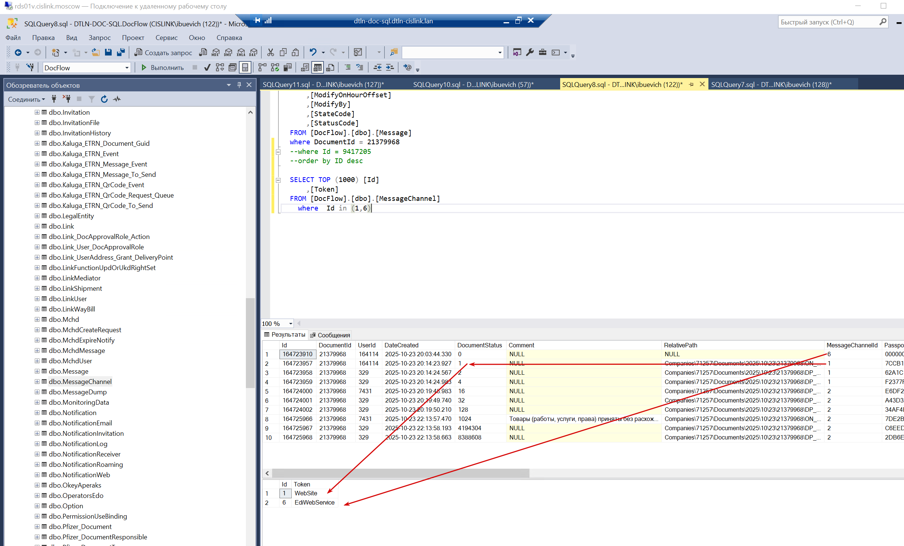Switch to the SQLQuery10.sql tab
The width and height of the screenshot is (904, 546).
(x=473, y=85)
